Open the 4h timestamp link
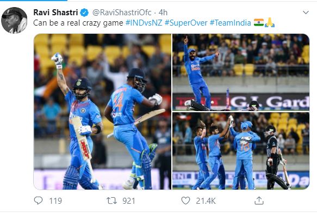Viewport: 317px width, 213px height. pos(163,13)
